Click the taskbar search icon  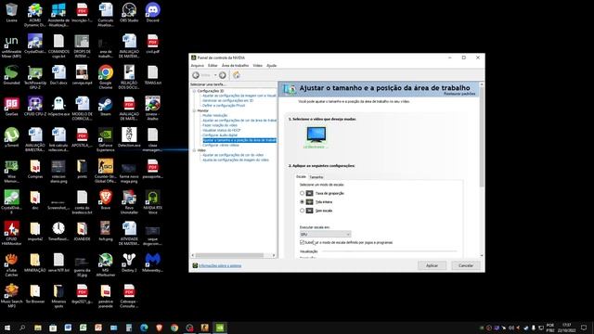(x=22, y=328)
